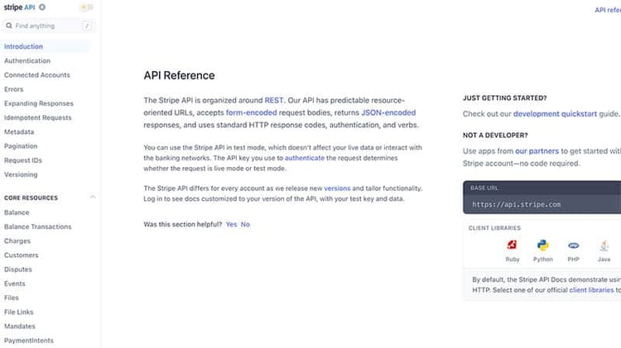The image size is (621, 348).
Task: Follow the REST link in introduction
Action: 274,100
